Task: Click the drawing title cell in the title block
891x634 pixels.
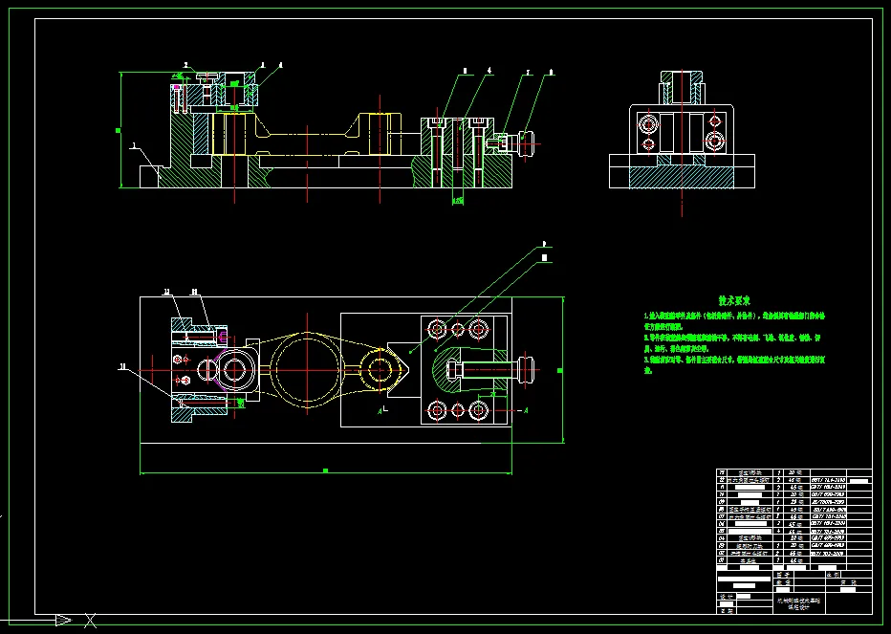Action: click(x=799, y=603)
